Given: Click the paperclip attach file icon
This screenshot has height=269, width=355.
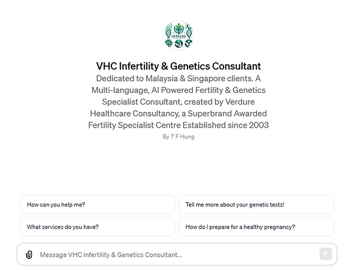Looking at the screenshot, I should [x=29, y=255].
